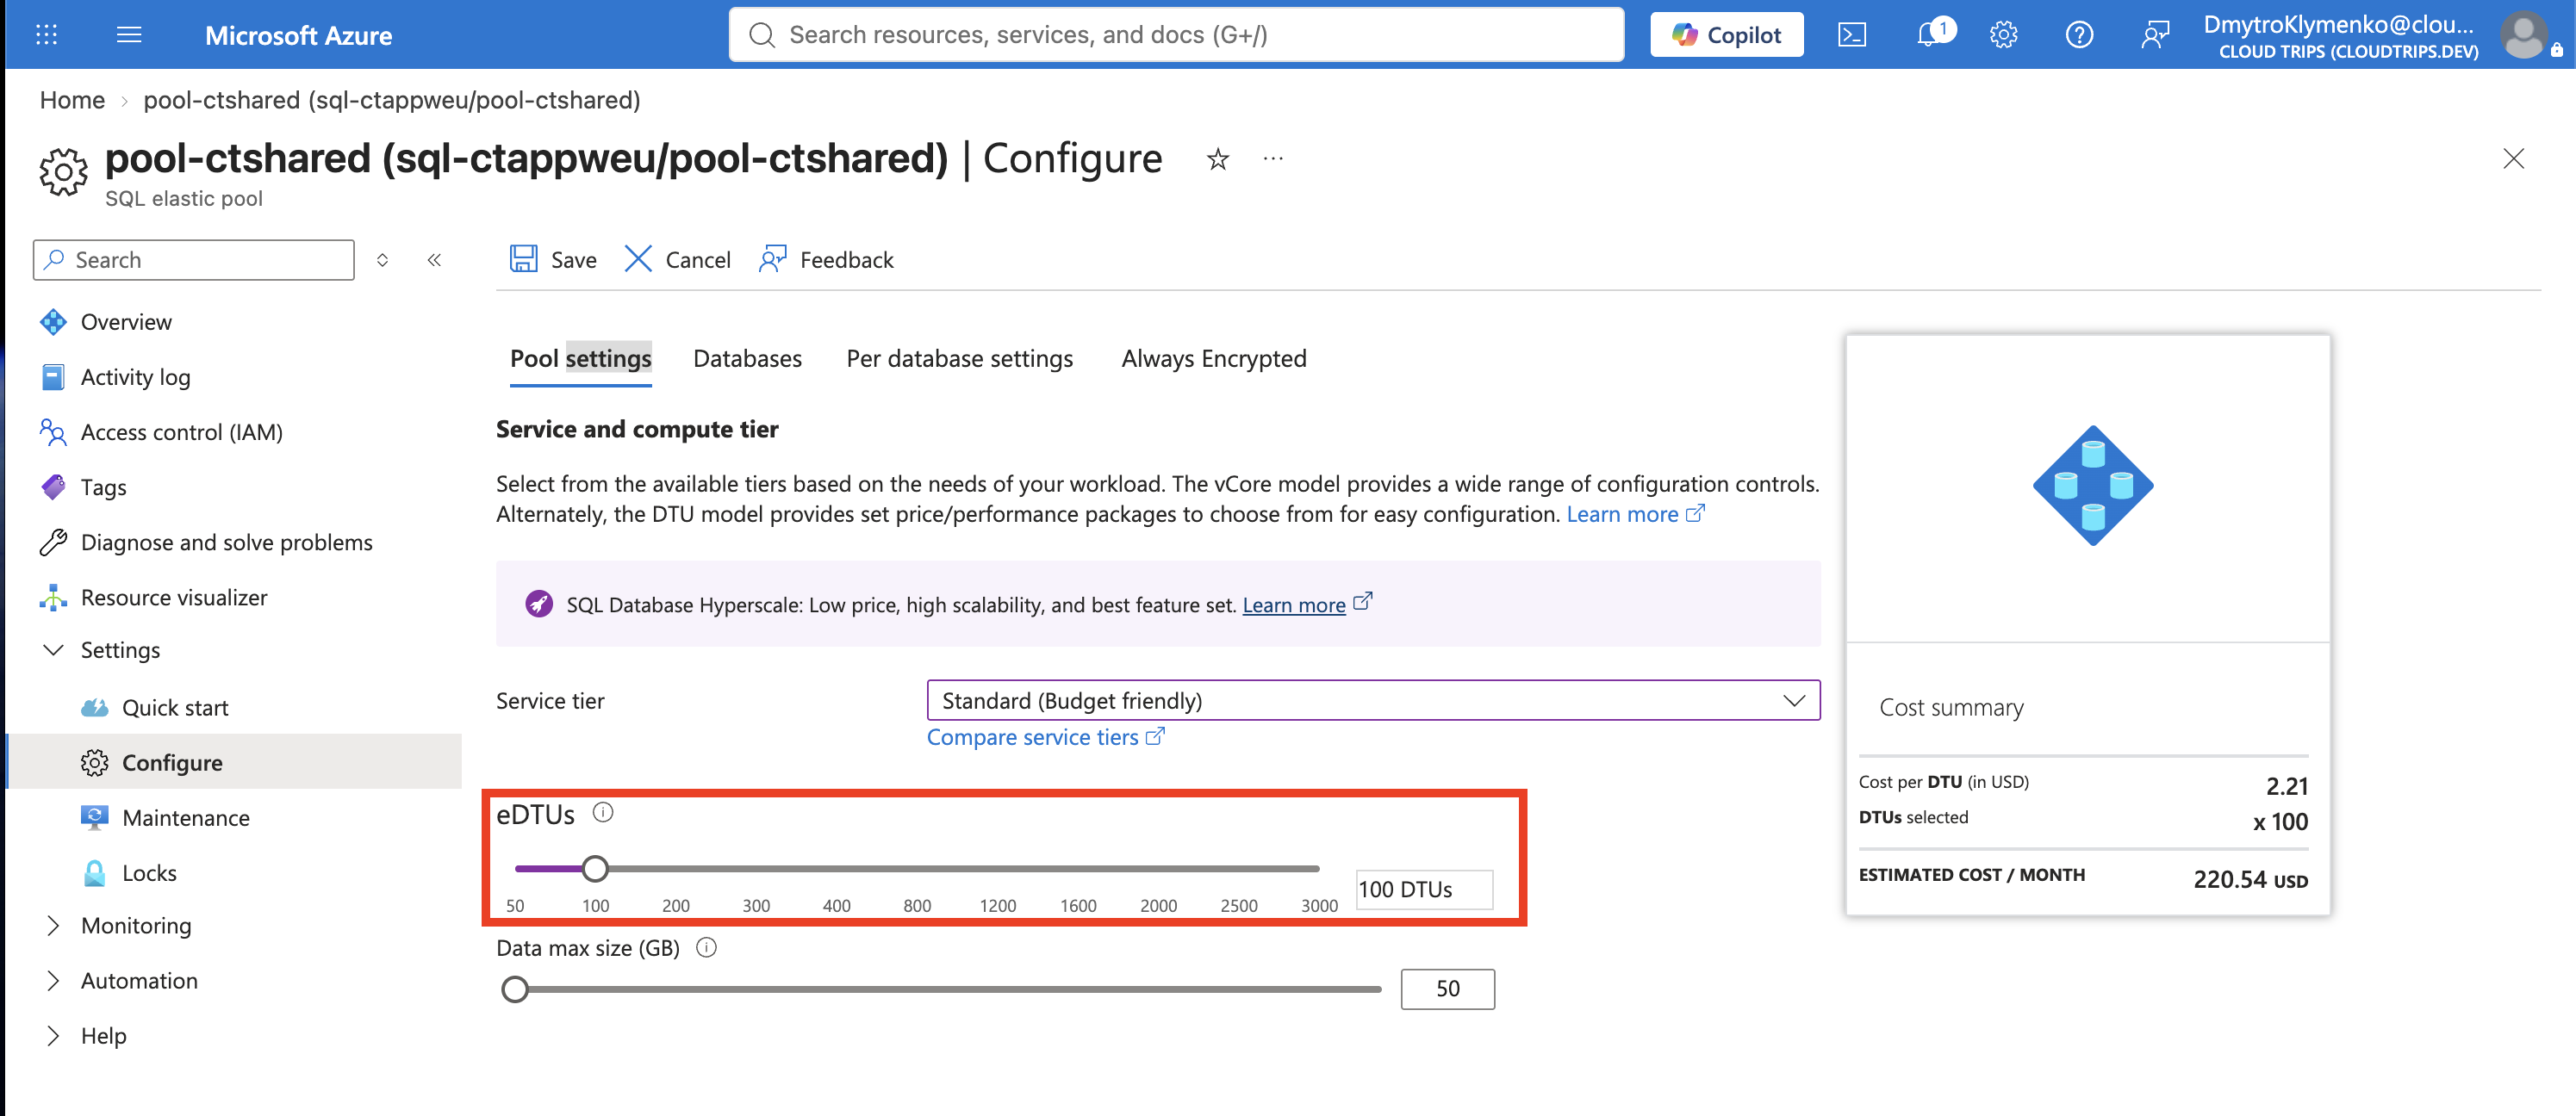Click the Cost summary heading
Screen dimensions: 2576x1116
coord(1951,707)
